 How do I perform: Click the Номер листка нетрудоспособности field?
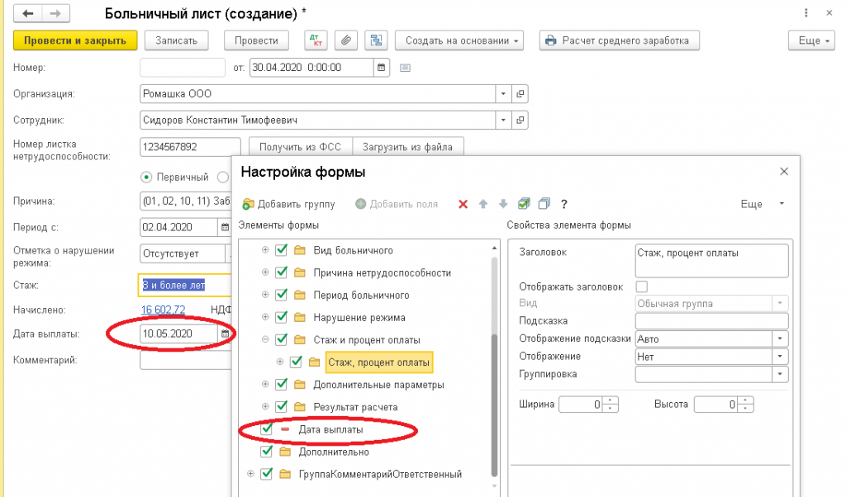tap(190, 147)
